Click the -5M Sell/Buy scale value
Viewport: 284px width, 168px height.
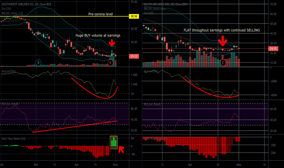pos(133,154)
